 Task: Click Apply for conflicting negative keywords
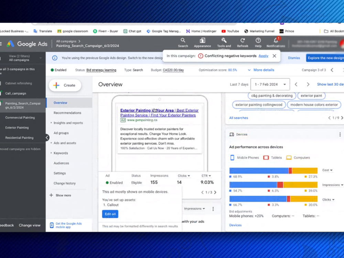[x=263, y=56]
